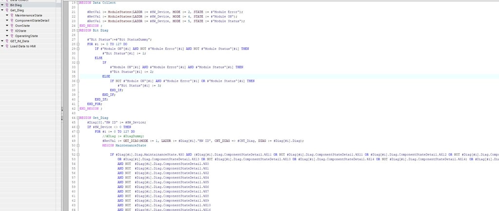This screenshot has height=211, width=499.
Task: Select ComponentStateDetail in the region tree
Action: coord(32,20)
